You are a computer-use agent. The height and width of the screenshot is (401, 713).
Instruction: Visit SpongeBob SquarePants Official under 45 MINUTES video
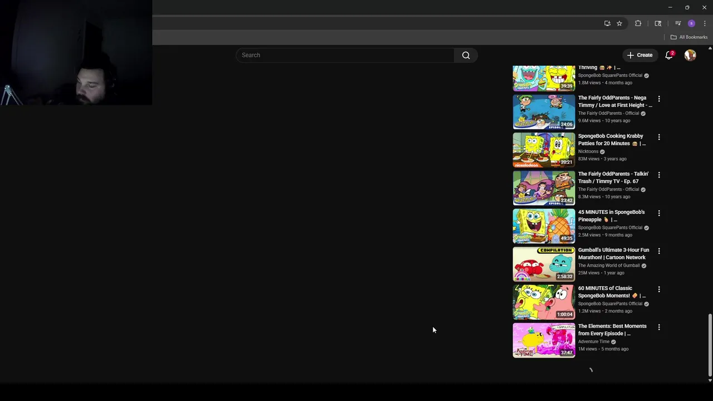coord(611,228)
